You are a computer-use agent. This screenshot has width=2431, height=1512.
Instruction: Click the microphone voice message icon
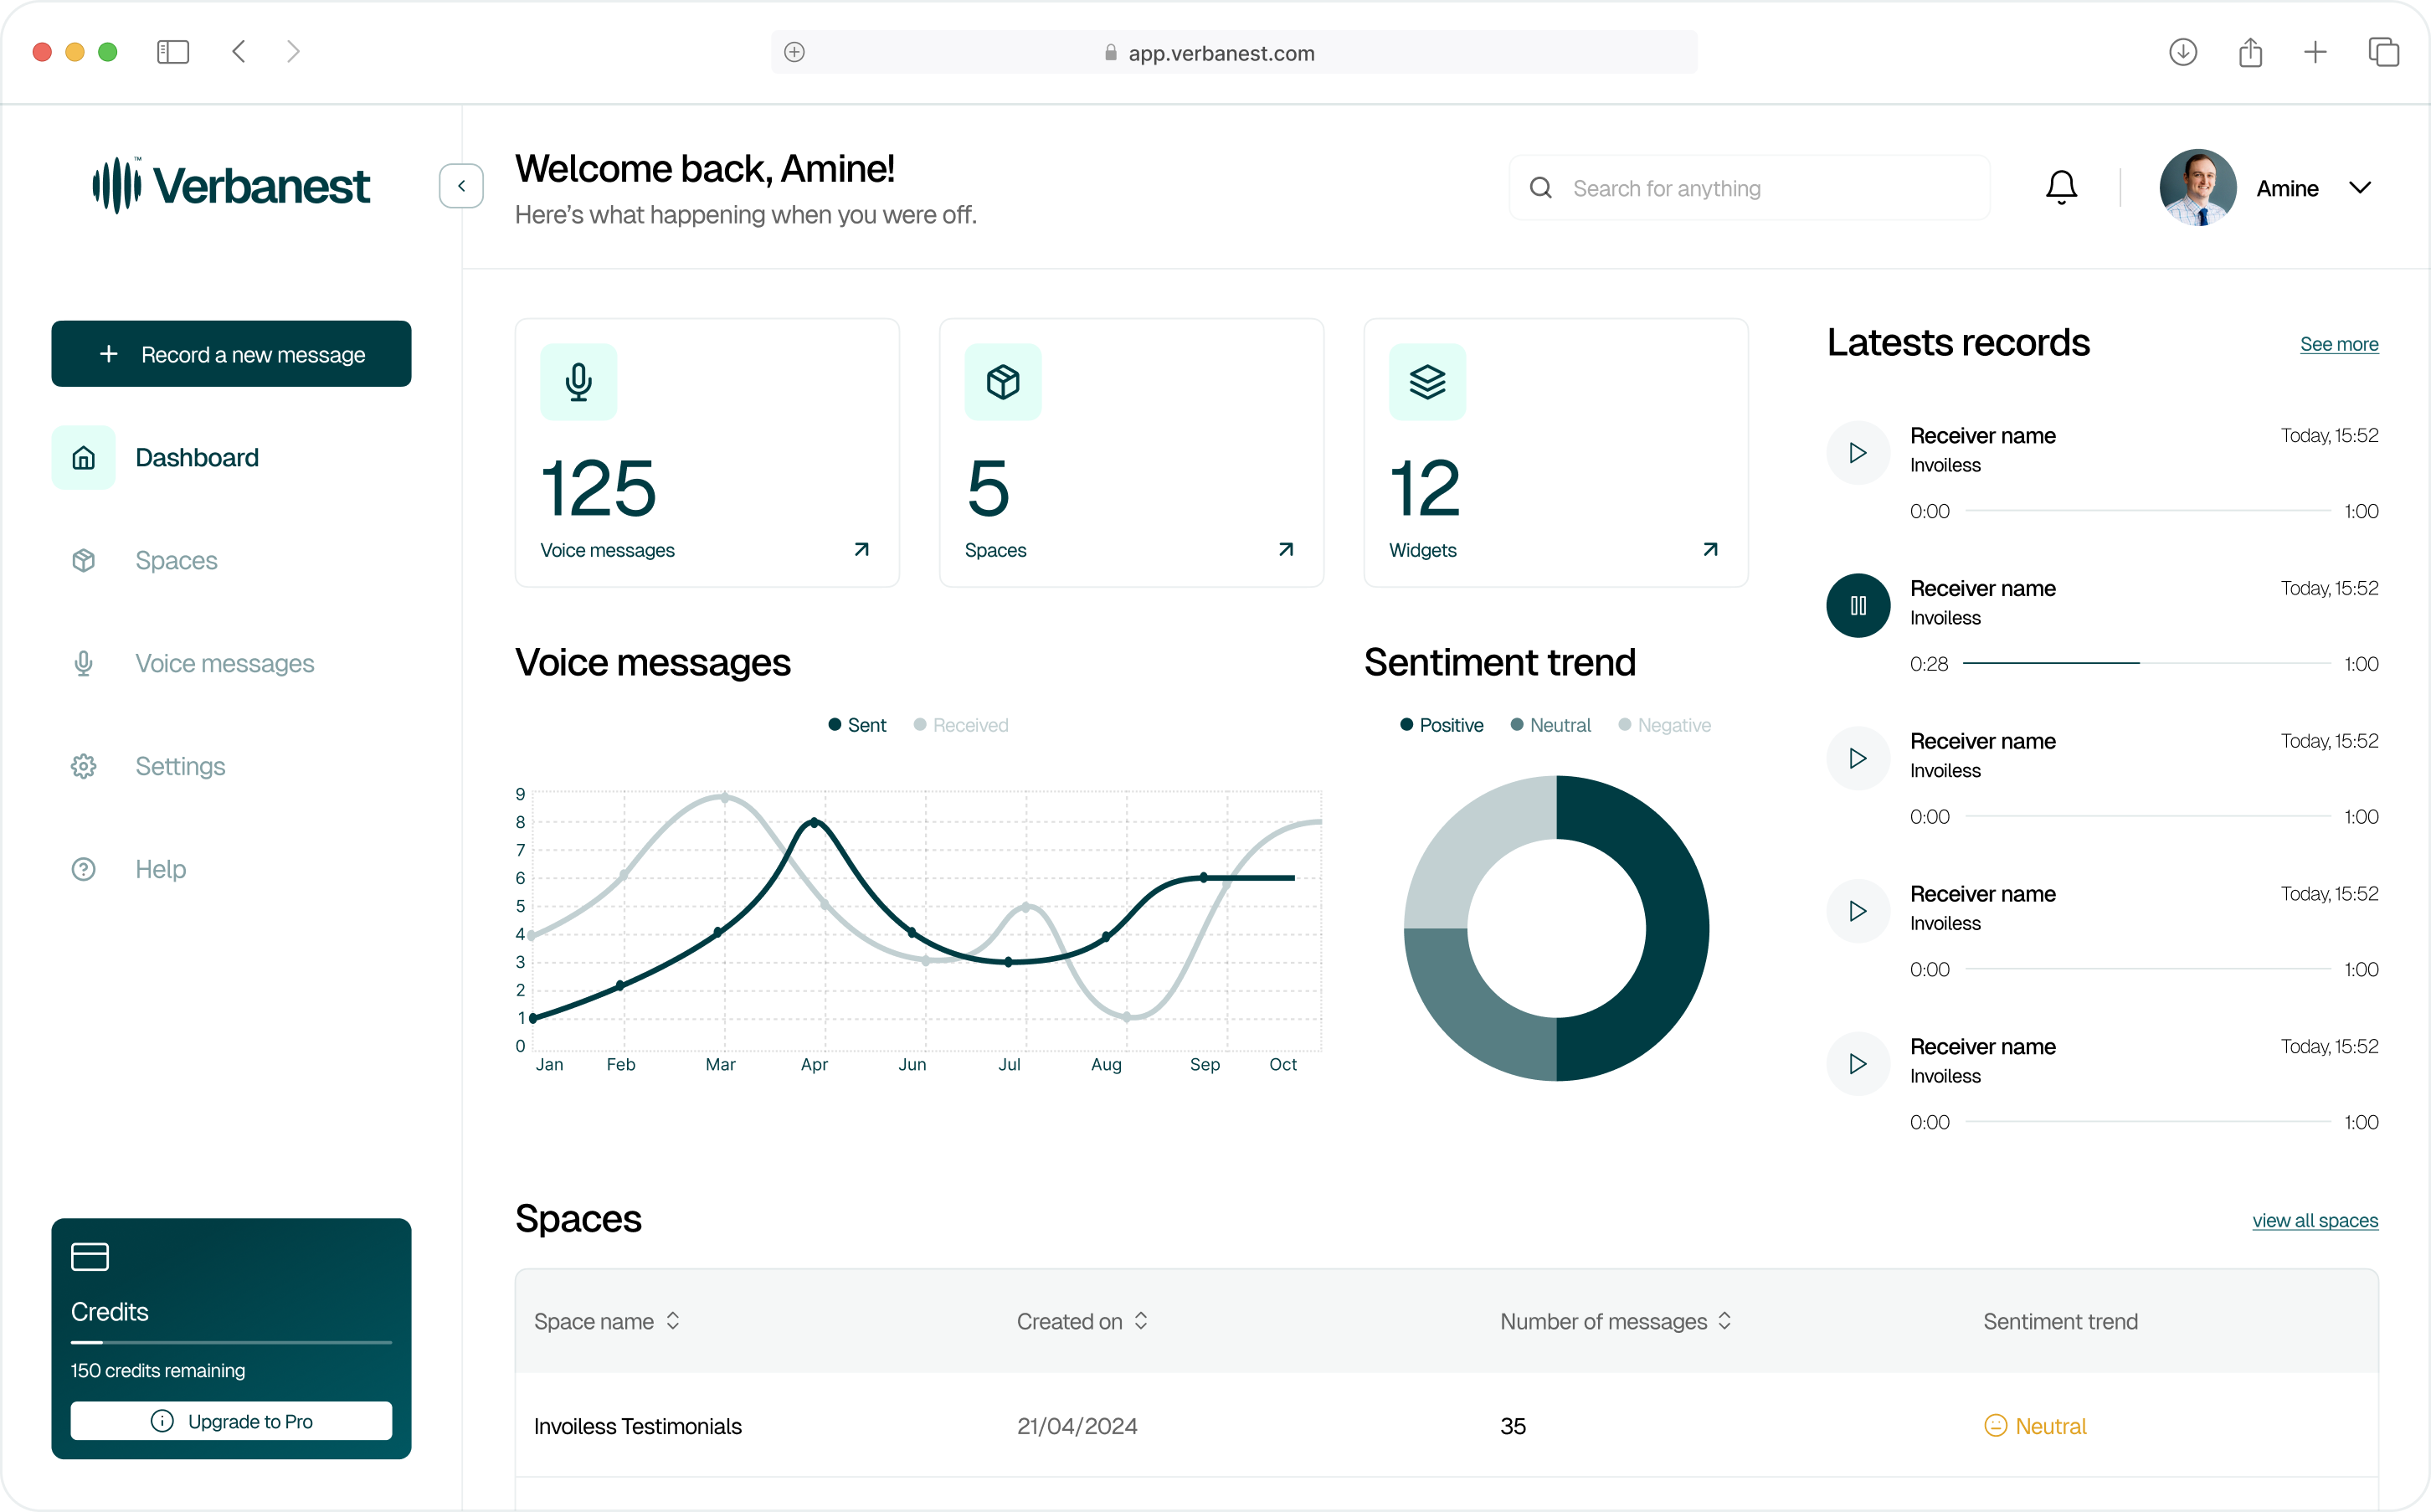point(578,380)
